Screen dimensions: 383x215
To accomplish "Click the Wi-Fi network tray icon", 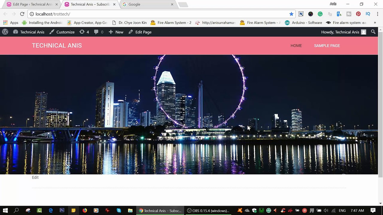I will point(333,211).
